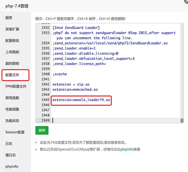Place cursor on the swoole_loader74.so line
This screenshot has height=172, width=188.
pos(81,100)
